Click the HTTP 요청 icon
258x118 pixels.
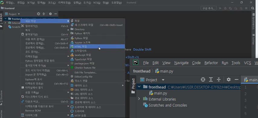pos(72,116)
